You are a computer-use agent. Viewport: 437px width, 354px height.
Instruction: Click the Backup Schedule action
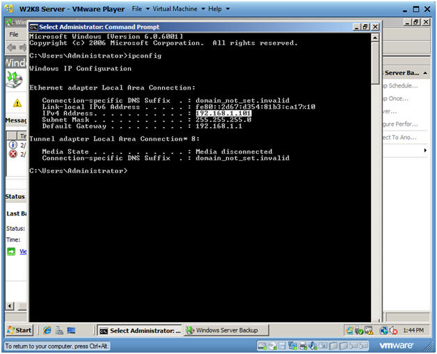pos(401,86)
